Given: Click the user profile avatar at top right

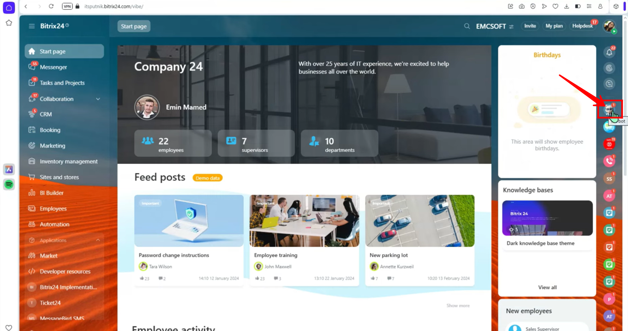Looking at the screenshot, I should (609, 26).
